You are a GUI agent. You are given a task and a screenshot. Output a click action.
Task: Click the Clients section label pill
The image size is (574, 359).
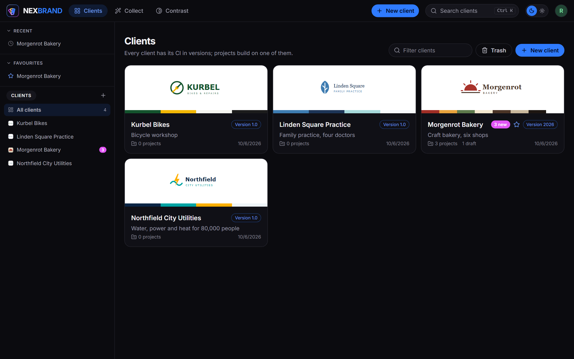tap(21, 95)
